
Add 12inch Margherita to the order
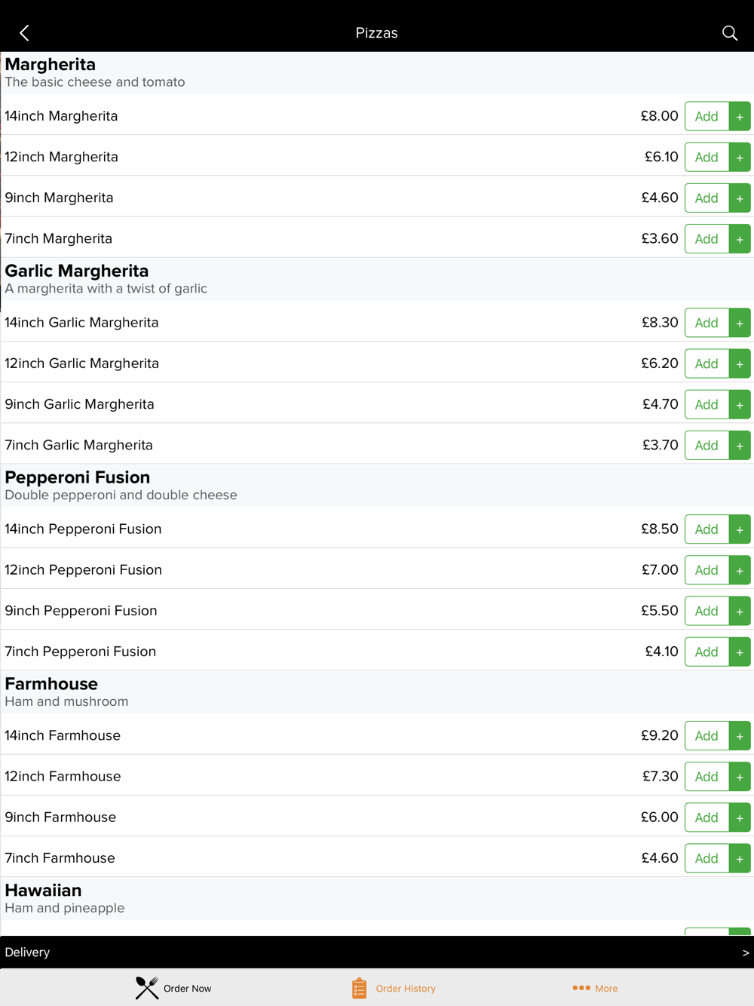click(x=706, y=157)
